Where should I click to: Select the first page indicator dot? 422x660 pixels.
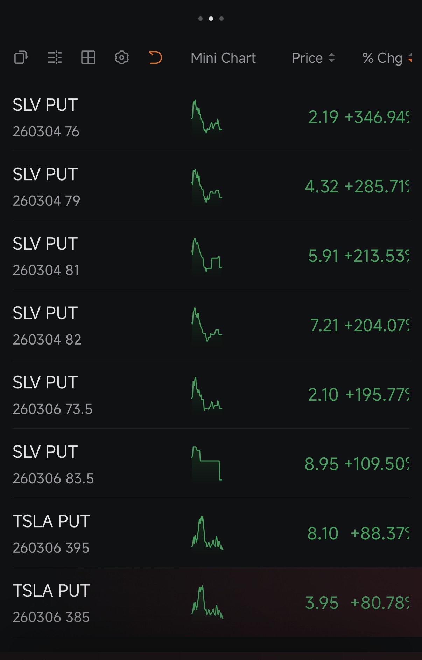pyautogui.click(x=201, y=19)
